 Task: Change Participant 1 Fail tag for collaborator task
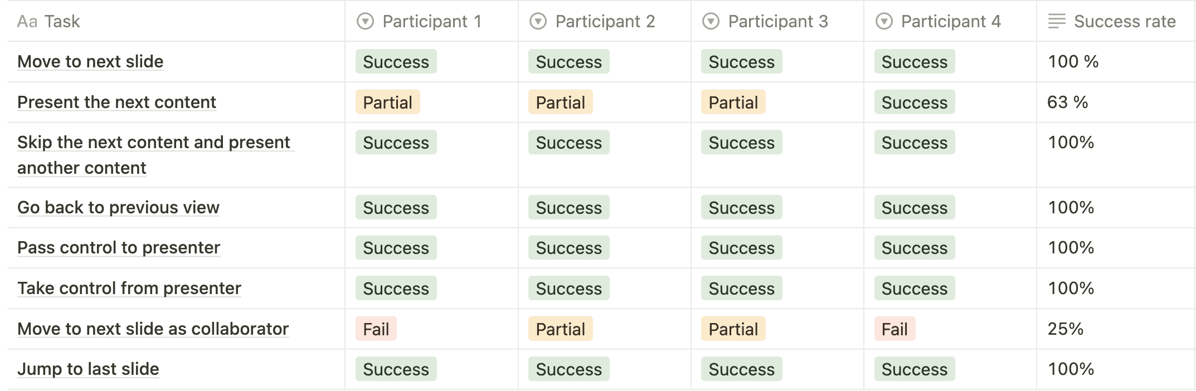pos(376,329)
